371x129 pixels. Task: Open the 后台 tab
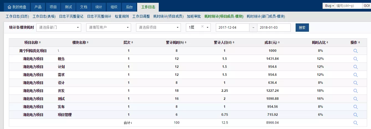point(129,7)
